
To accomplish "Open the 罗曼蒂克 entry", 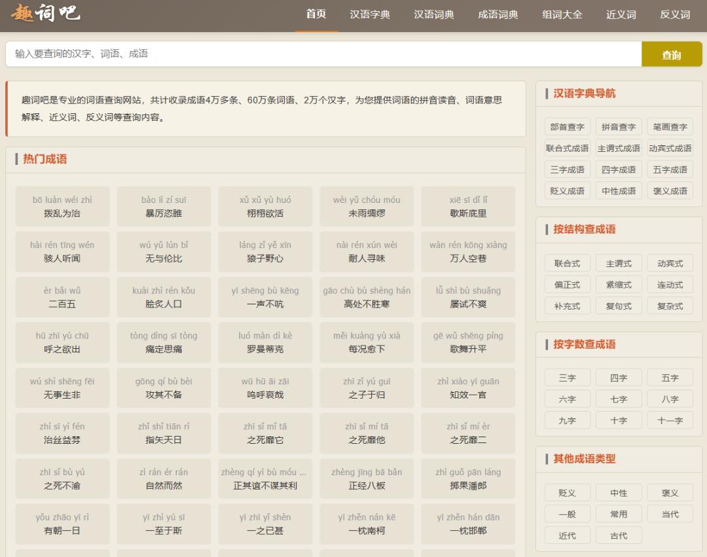I will click(x=265, y=342).
